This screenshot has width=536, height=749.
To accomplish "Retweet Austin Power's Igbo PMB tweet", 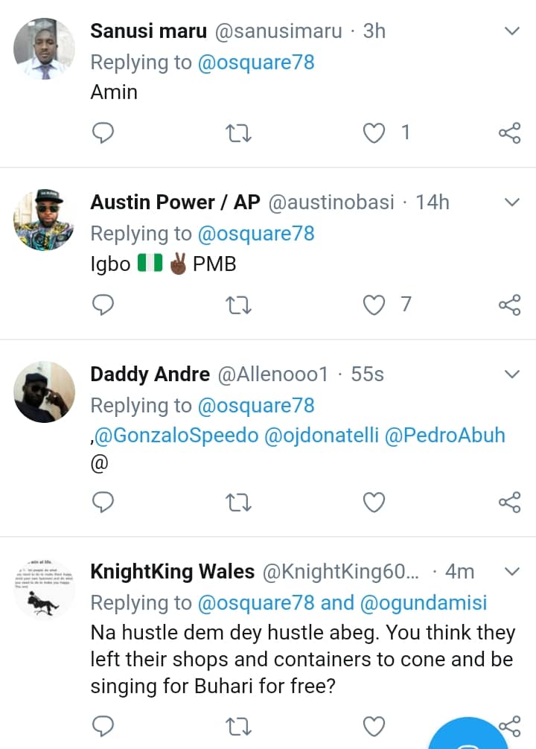I will pyautogui.click(x=238, y=305).
